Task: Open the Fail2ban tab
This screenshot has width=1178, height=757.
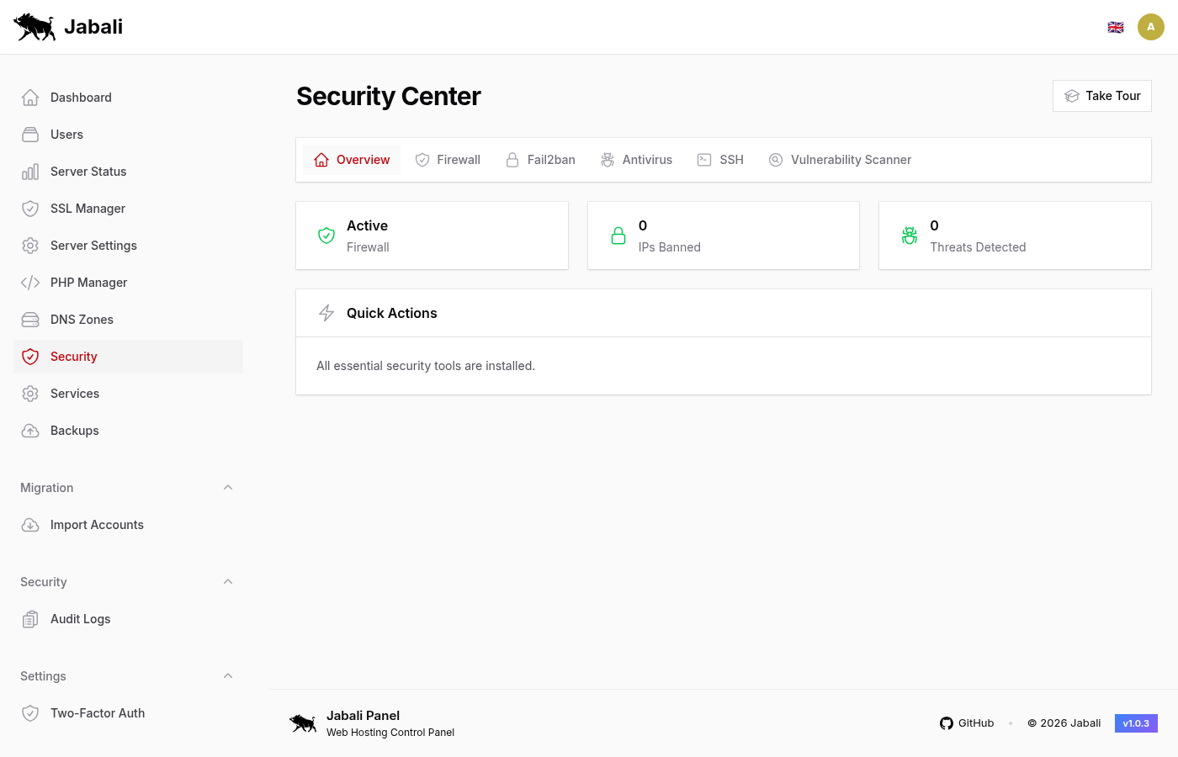Action: 540,159
